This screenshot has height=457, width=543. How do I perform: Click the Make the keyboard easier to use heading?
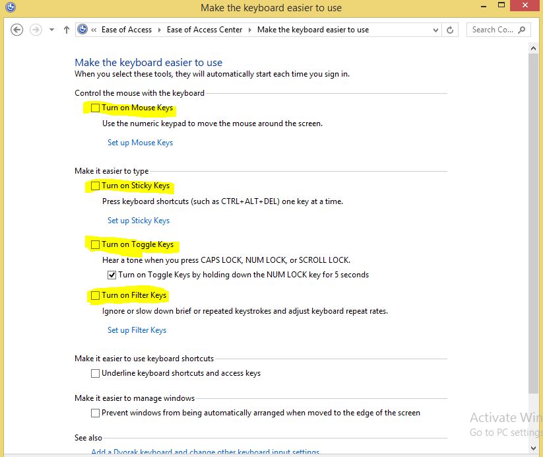pos(148,63)
